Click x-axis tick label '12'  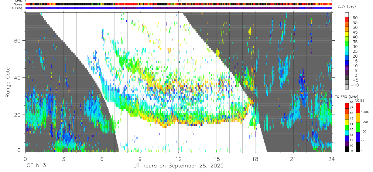point(179,159)
